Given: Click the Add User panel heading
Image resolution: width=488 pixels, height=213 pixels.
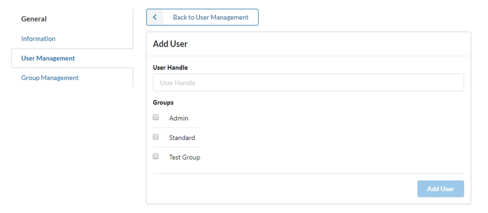Looking at the screenshot, I should (170, 44).
